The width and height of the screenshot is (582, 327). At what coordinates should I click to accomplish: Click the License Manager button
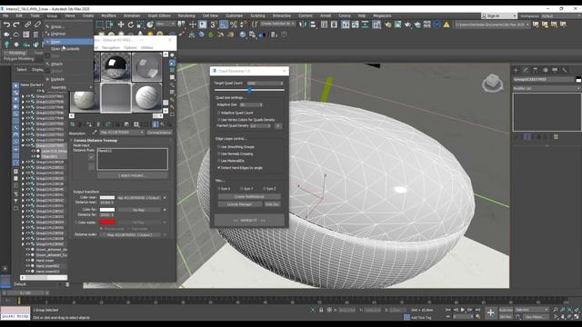click(x=239, y=204)
